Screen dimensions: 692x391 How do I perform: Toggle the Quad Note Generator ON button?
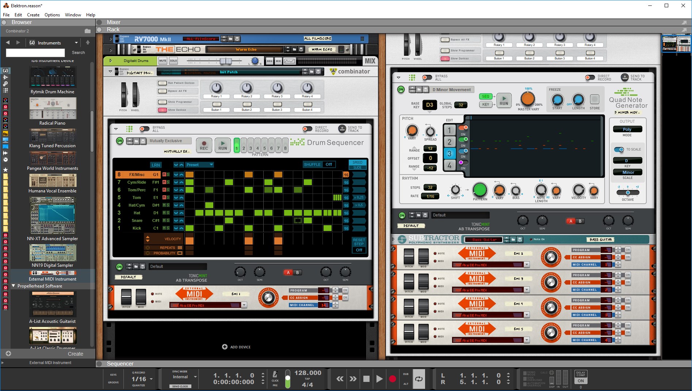401,90
